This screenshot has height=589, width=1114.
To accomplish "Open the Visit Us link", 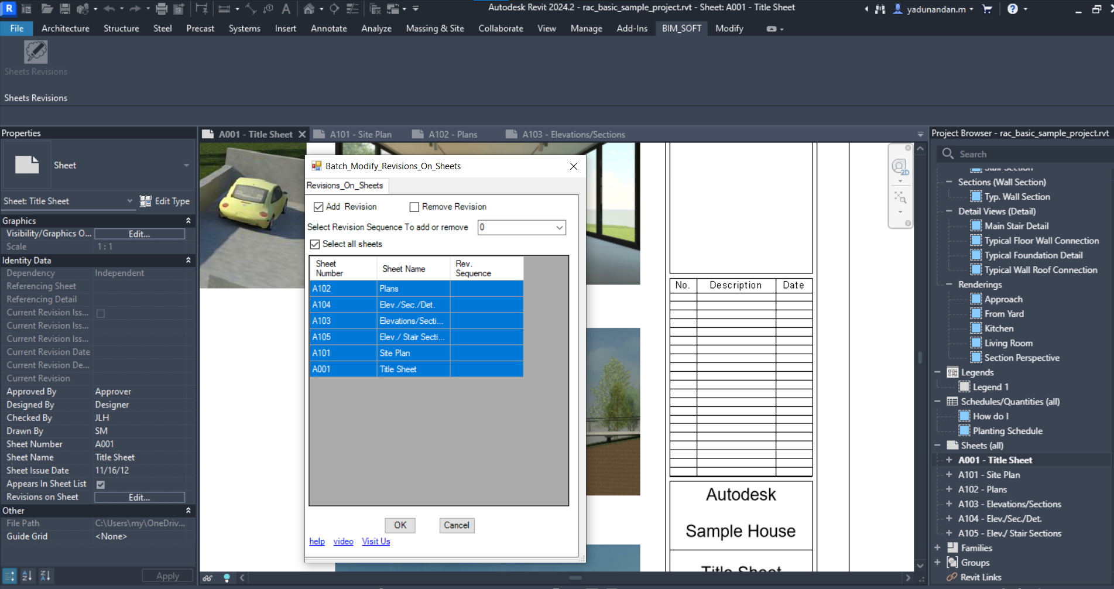I will pos(376,542).
